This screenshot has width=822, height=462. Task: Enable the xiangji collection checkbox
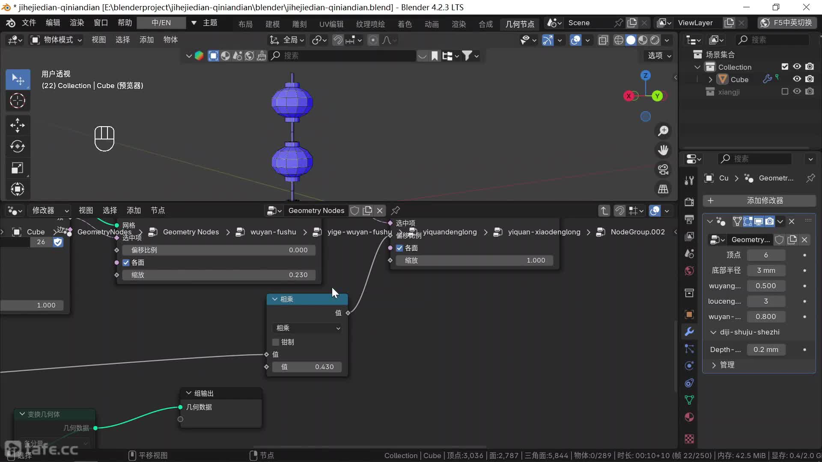[785, 92]
